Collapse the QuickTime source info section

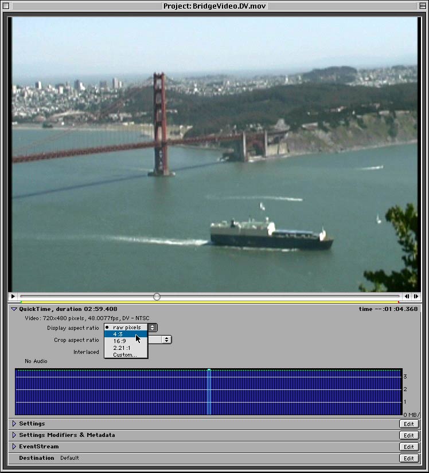click(x=14, y=309)
